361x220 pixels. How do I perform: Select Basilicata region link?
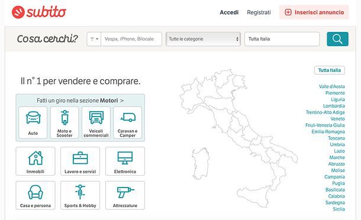[335, 190]
